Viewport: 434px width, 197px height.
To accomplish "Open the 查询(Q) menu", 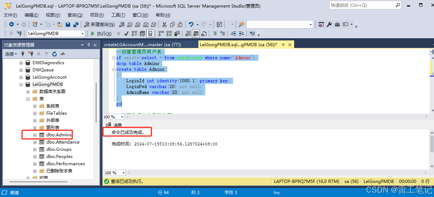I will (x=75, y=15).
